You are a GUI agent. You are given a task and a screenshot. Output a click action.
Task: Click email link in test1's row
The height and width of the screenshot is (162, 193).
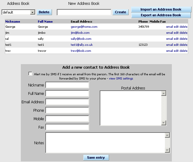[170, 45]
